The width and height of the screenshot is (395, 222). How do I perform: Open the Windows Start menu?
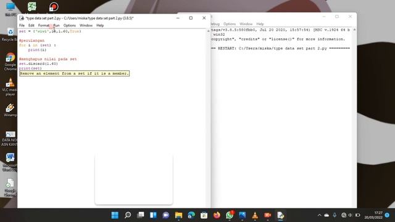(x=115, y=215)
